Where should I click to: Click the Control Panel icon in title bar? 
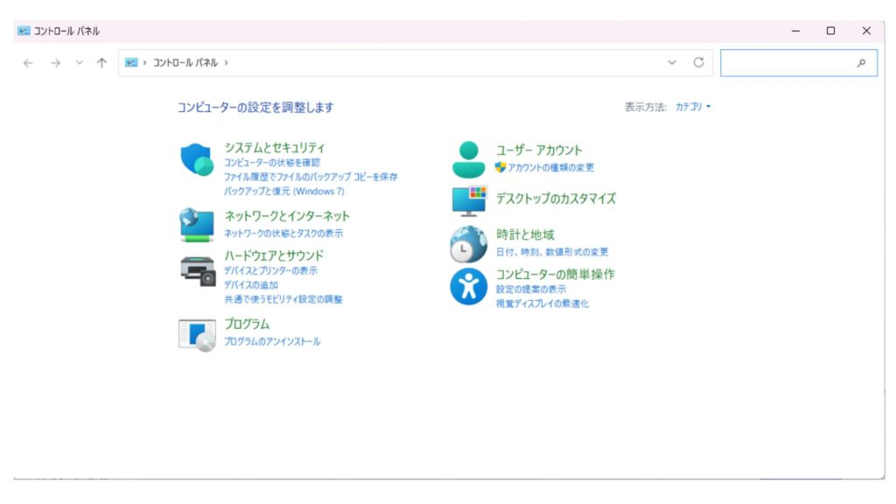pos(24,31)
